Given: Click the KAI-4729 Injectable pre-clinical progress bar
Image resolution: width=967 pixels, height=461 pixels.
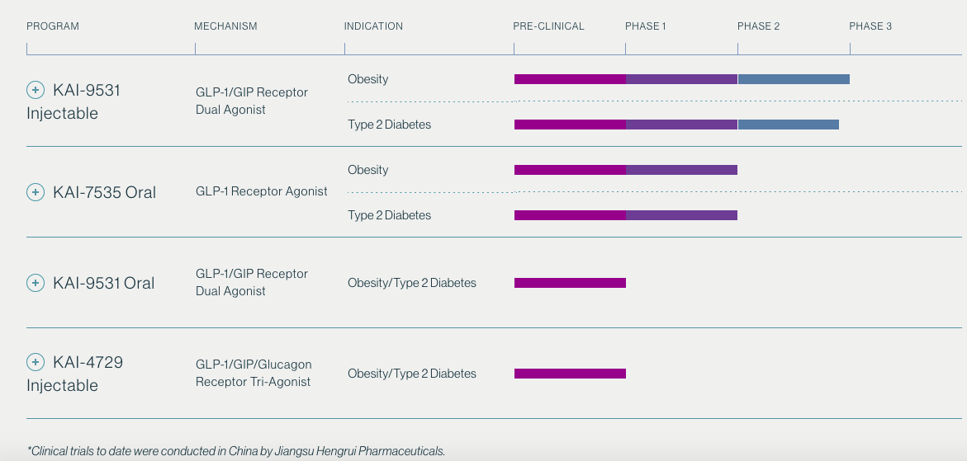Looking at the screenshot, I should 570,374.
